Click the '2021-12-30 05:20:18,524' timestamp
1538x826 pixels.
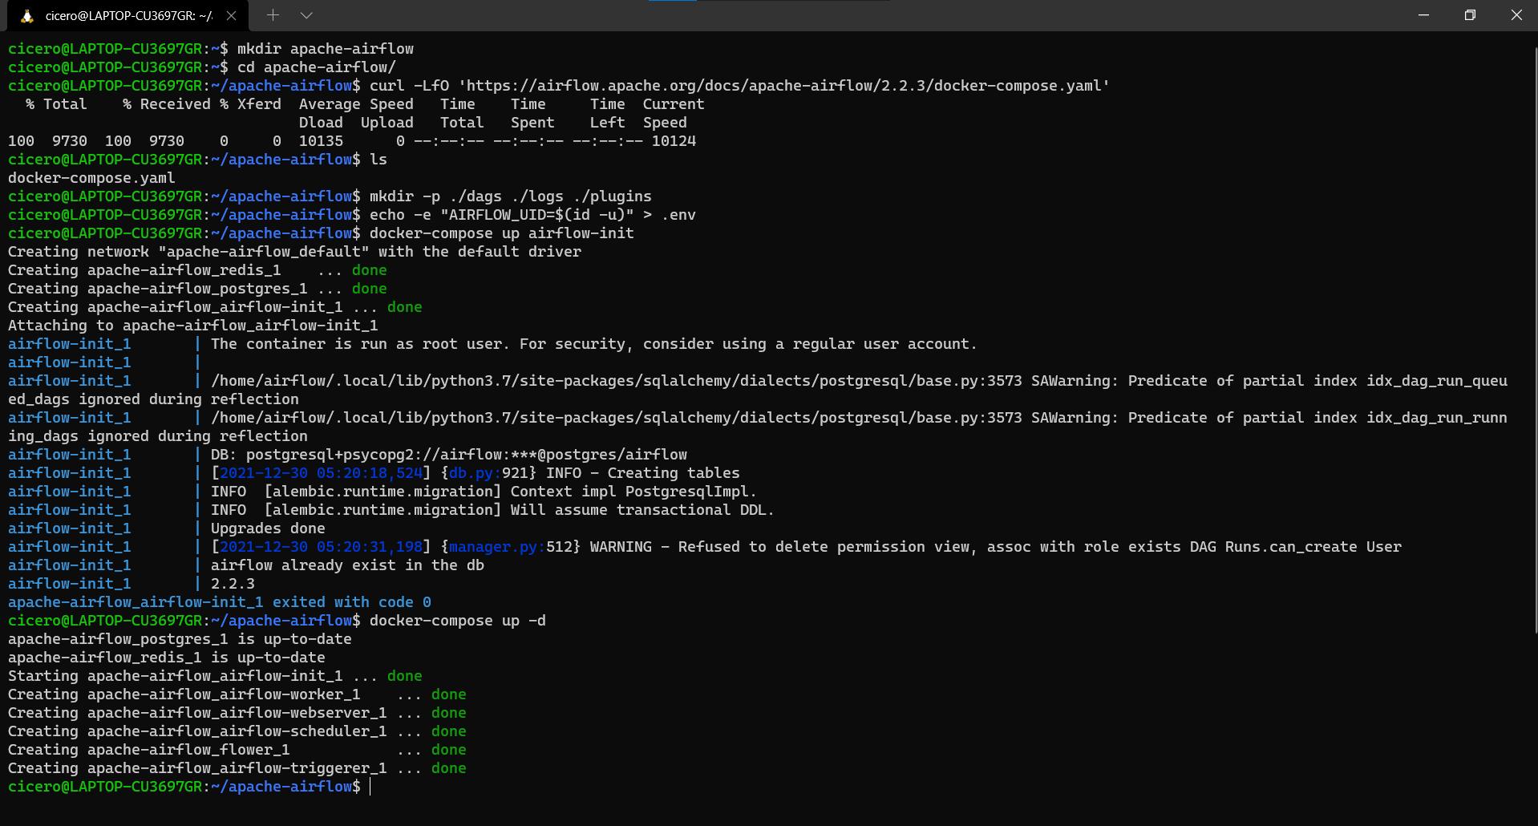pos(321,473)
